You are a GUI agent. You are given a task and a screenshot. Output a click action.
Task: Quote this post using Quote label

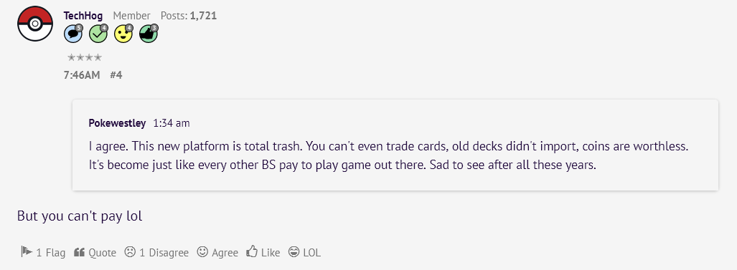102,253
